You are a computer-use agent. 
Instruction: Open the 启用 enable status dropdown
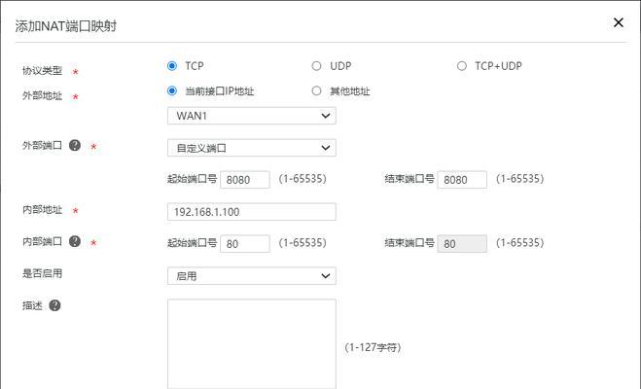(252, 276)
